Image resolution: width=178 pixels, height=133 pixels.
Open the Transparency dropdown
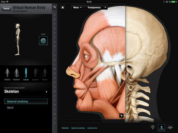click(96, 7)
